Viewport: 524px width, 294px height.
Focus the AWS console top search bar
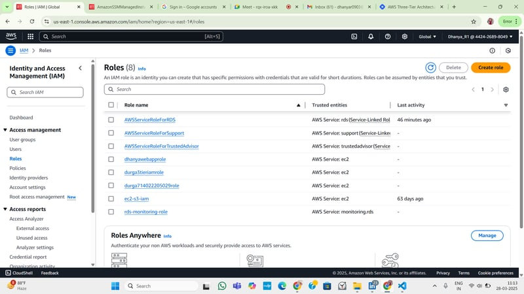[131, 37]
